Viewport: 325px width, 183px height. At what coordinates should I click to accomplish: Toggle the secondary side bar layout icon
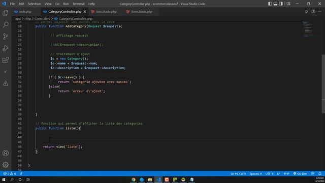pos(281,4)
